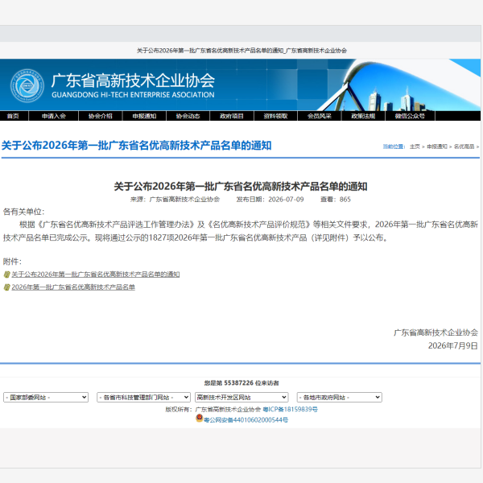Open attachment 关于公布2026年第一批广东省名优高新技术产品名单的通知
Viewport: 483px width, 483px height.
pyautogui.click(x=96, y=275)
